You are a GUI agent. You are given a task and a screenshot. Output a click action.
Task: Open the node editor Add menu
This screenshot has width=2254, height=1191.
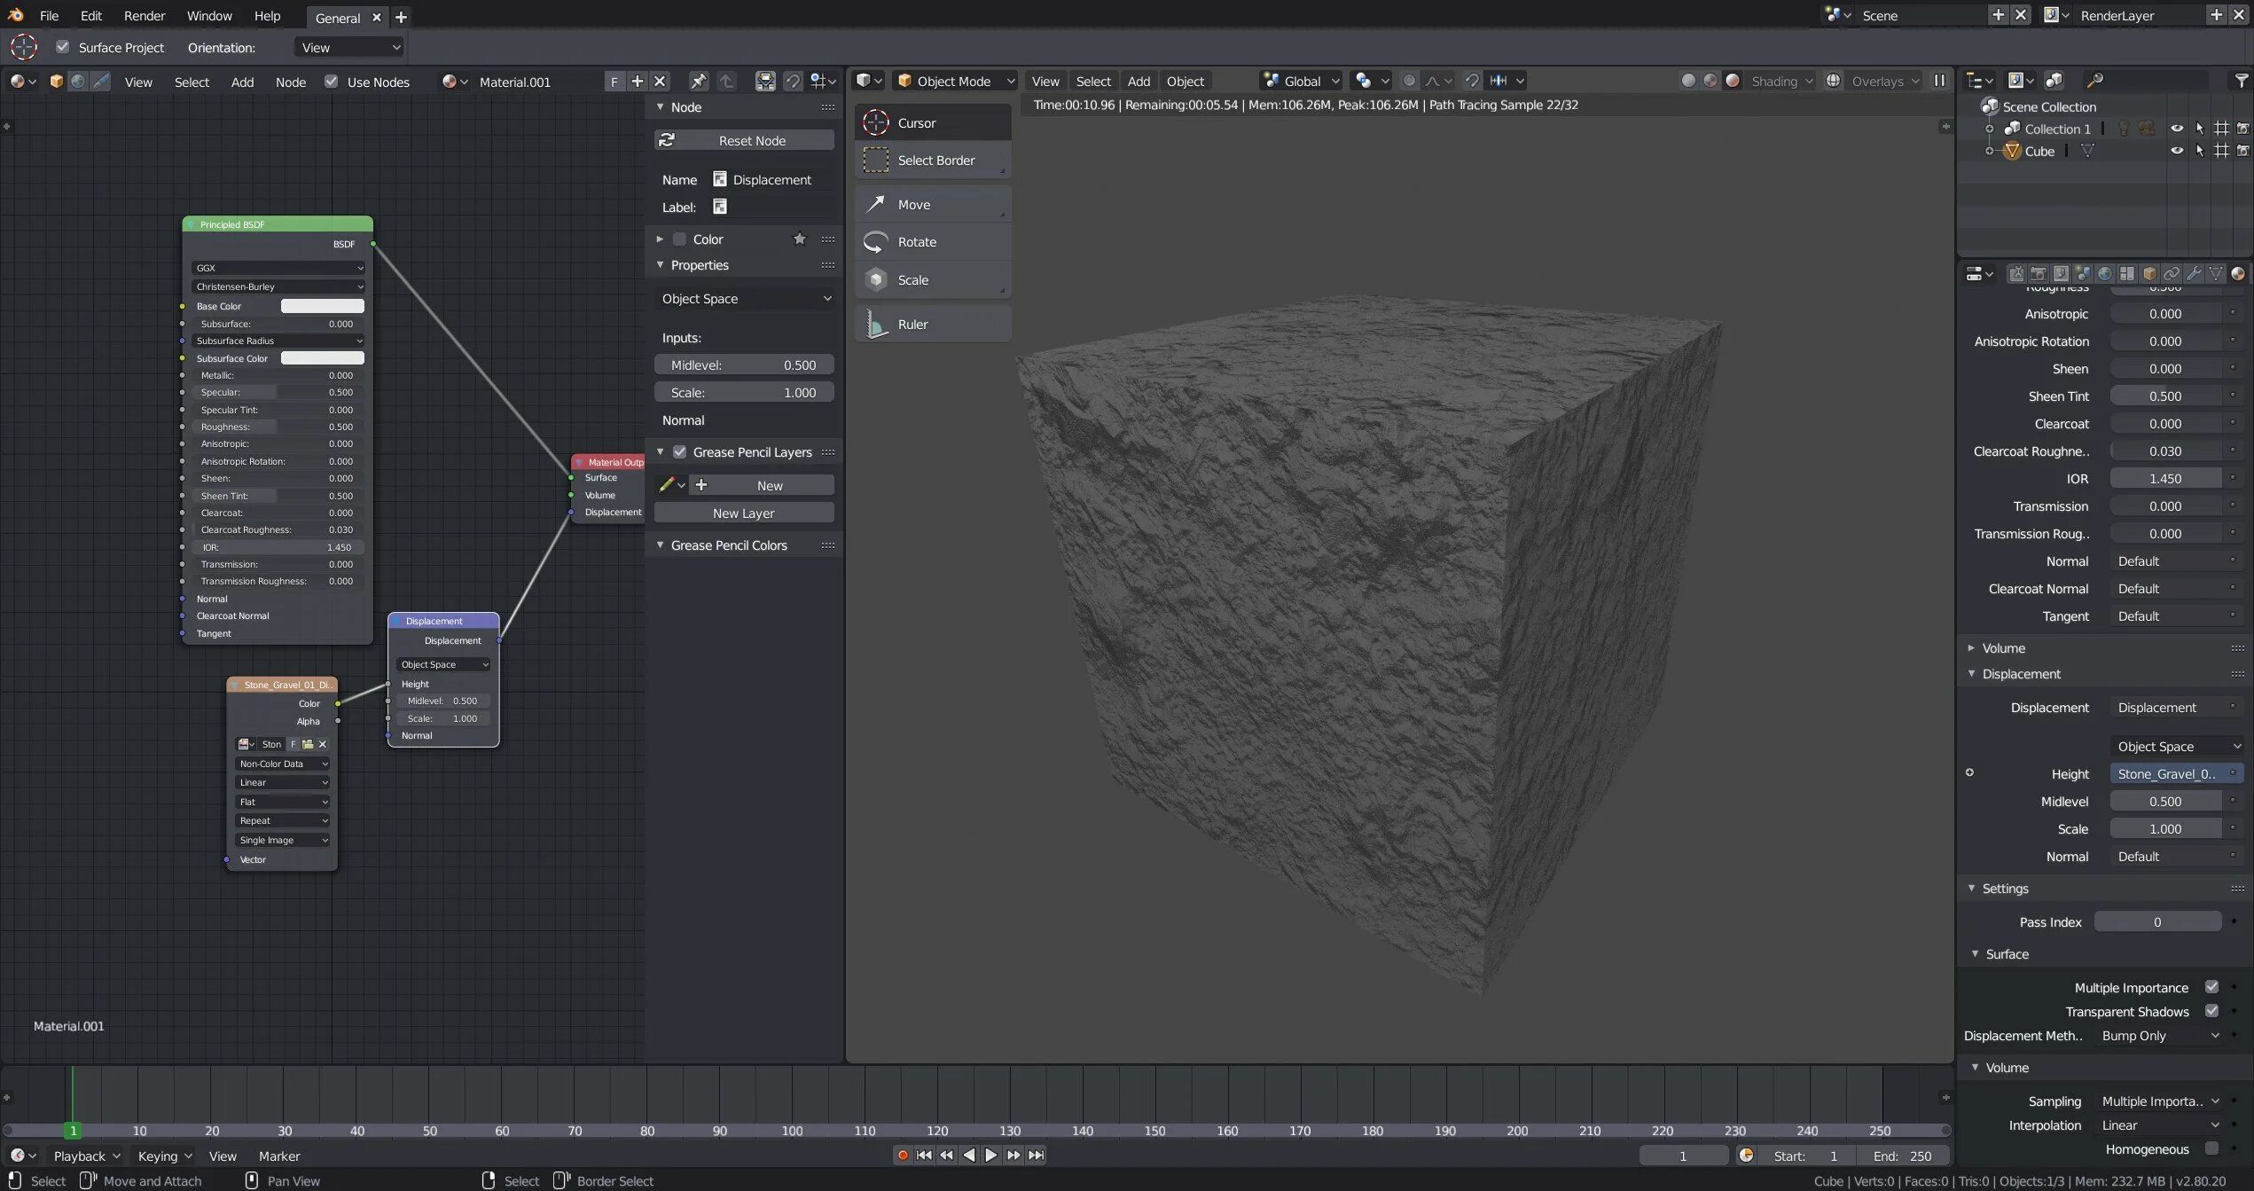[x=242, y=82]
